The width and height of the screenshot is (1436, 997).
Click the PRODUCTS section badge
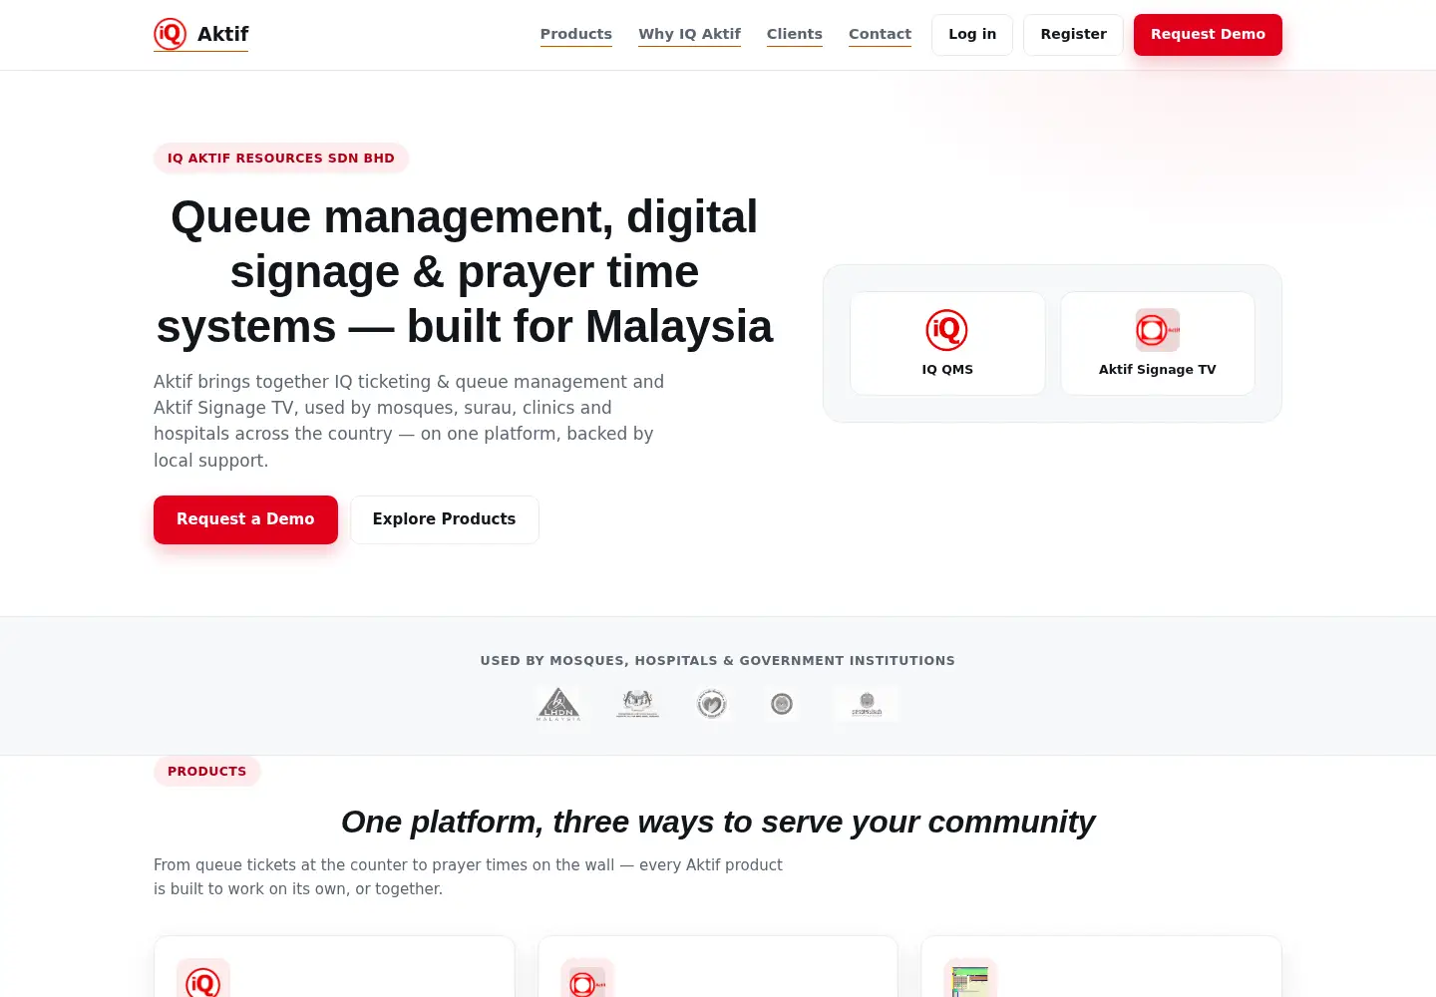click(x=207, y=771)
